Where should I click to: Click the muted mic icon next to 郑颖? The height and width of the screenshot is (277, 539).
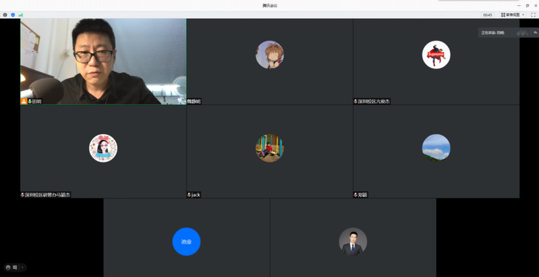[356, 195]
